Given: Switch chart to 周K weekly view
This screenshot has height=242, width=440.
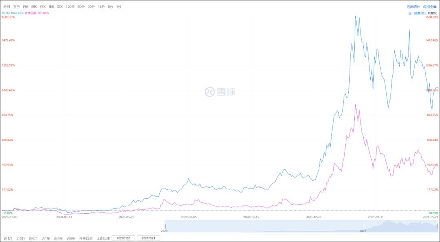Looking at the screenshot, I should [34, 7].
